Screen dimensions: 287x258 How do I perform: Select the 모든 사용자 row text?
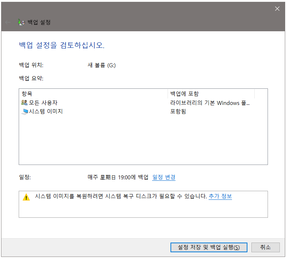[43, 102]
